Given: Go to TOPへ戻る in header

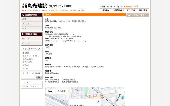Looking at the screenshot, I should pos(143,10).
